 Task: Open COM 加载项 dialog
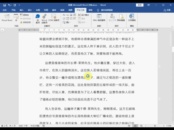click(54, 18)
